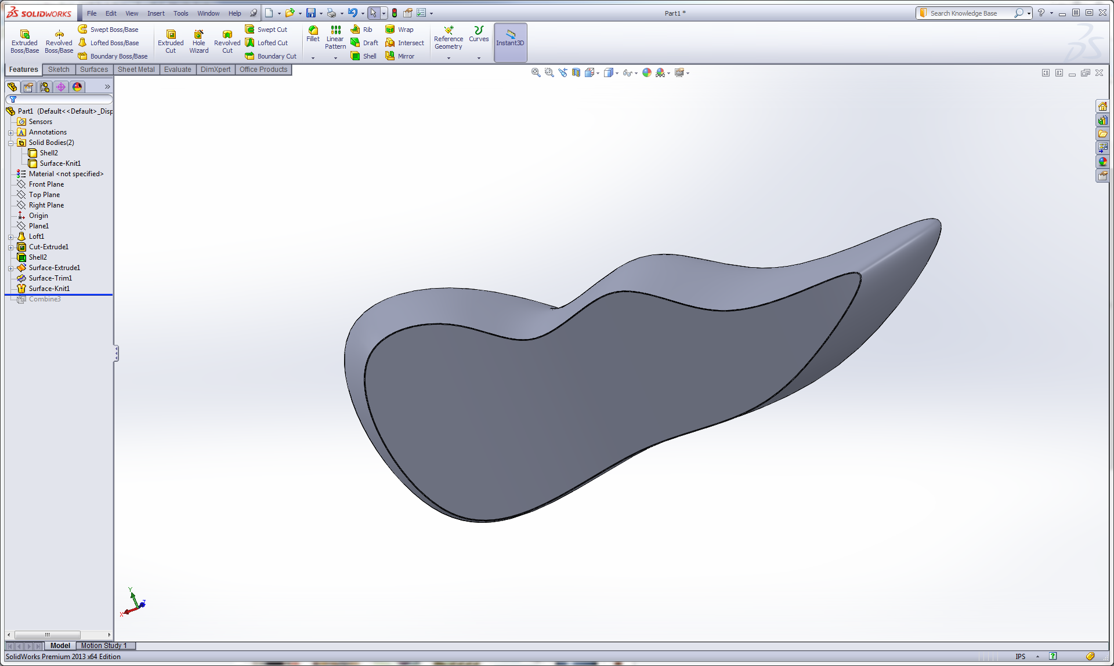Select the Hole Wizard tool
The image size is (1114, 666).
[x=198, y=35]
